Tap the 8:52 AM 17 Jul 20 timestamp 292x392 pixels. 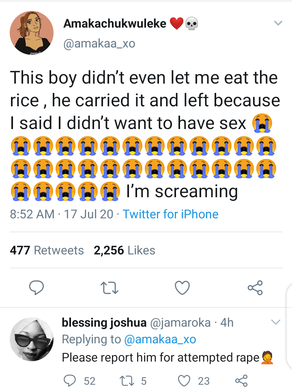(x=62, y=214)
